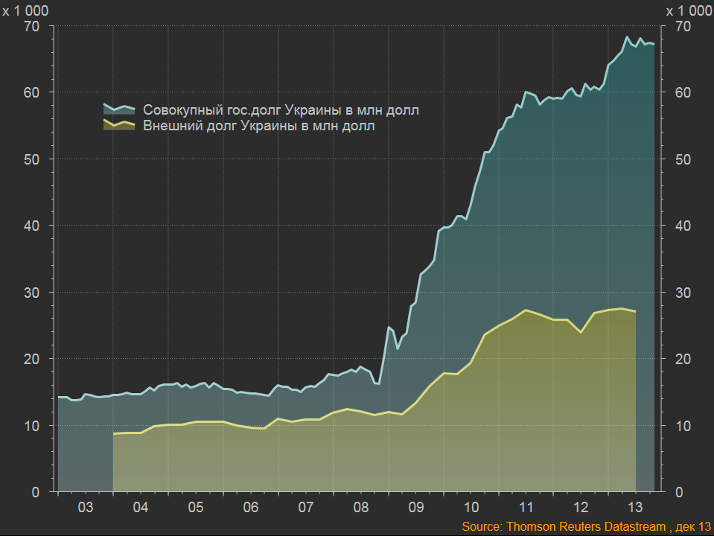The image size is (714, 536).
Task: Click the 30 label on the left axis
Action: (31, 293)
